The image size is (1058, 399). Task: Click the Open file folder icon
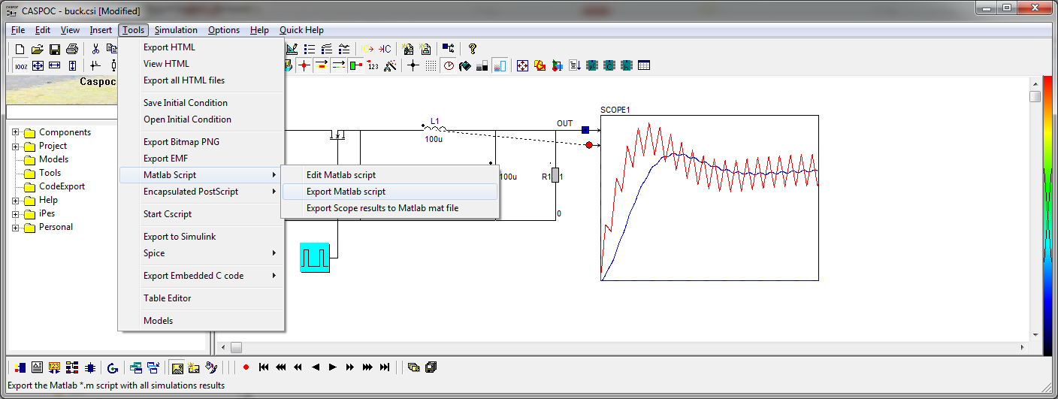37,49
